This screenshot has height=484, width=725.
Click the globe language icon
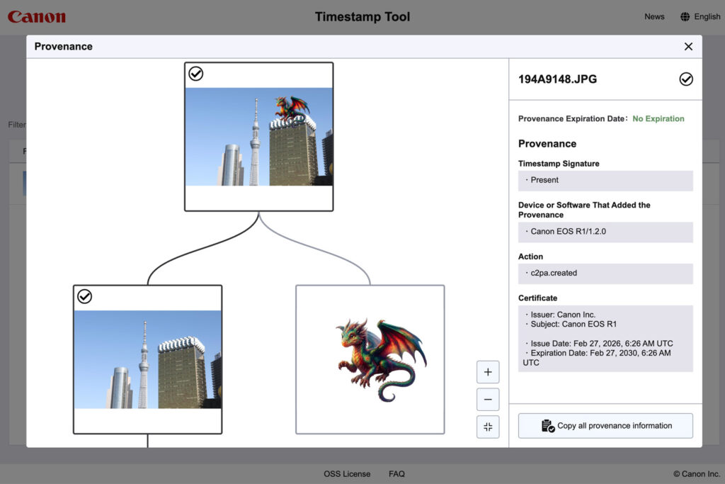[685, 17]
